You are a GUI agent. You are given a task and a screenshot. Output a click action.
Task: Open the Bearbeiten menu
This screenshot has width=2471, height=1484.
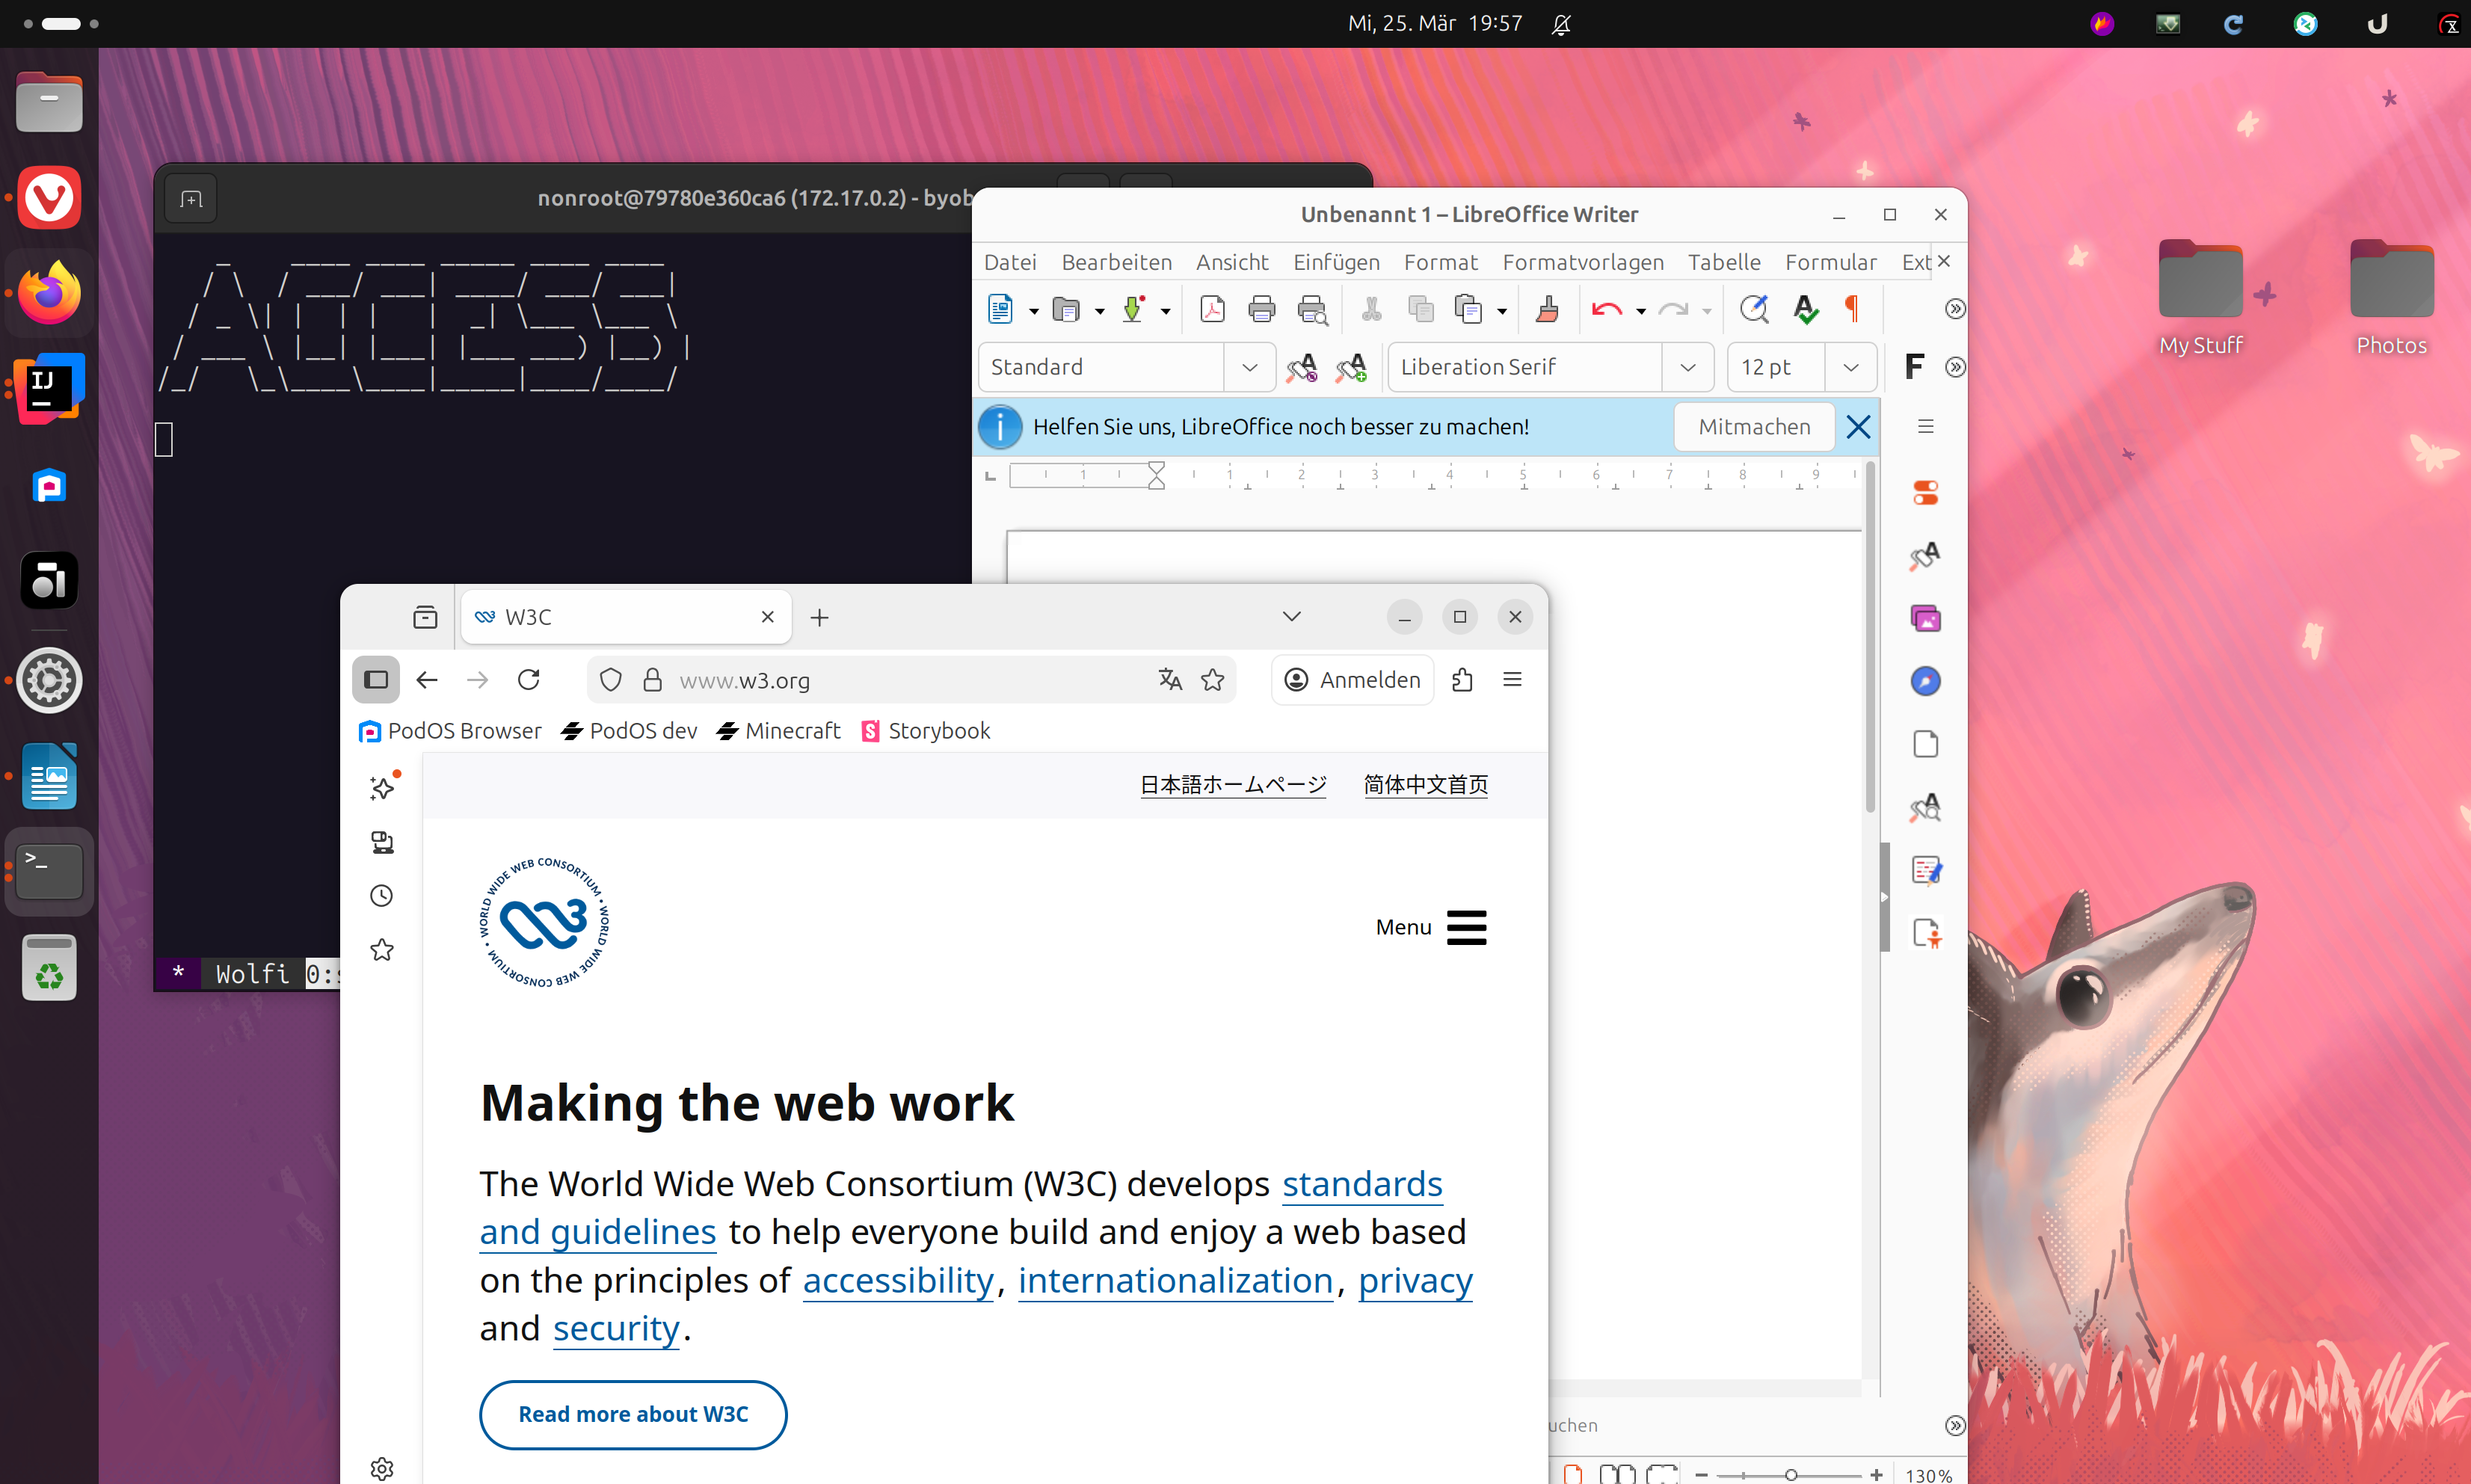pyautogui.click(x=1116, y=262)
